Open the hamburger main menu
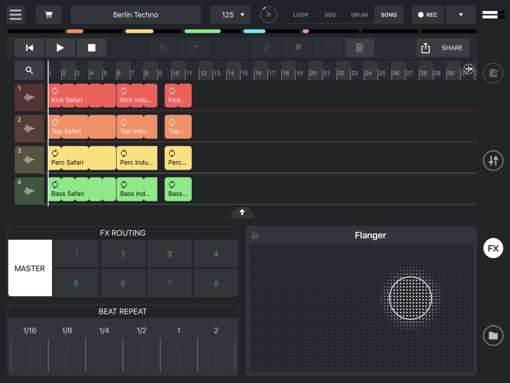Screen dimensions: 510x383 (x=15, y=14)
